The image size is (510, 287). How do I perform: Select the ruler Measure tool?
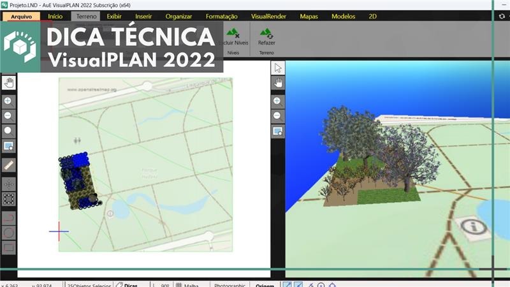click(8, 165)
